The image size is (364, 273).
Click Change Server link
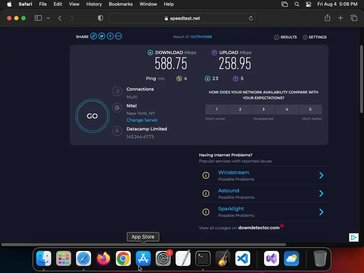click(142, 120)
